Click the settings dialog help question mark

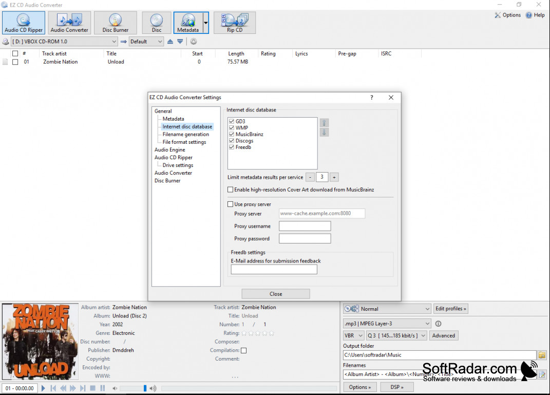pos(371,98)
